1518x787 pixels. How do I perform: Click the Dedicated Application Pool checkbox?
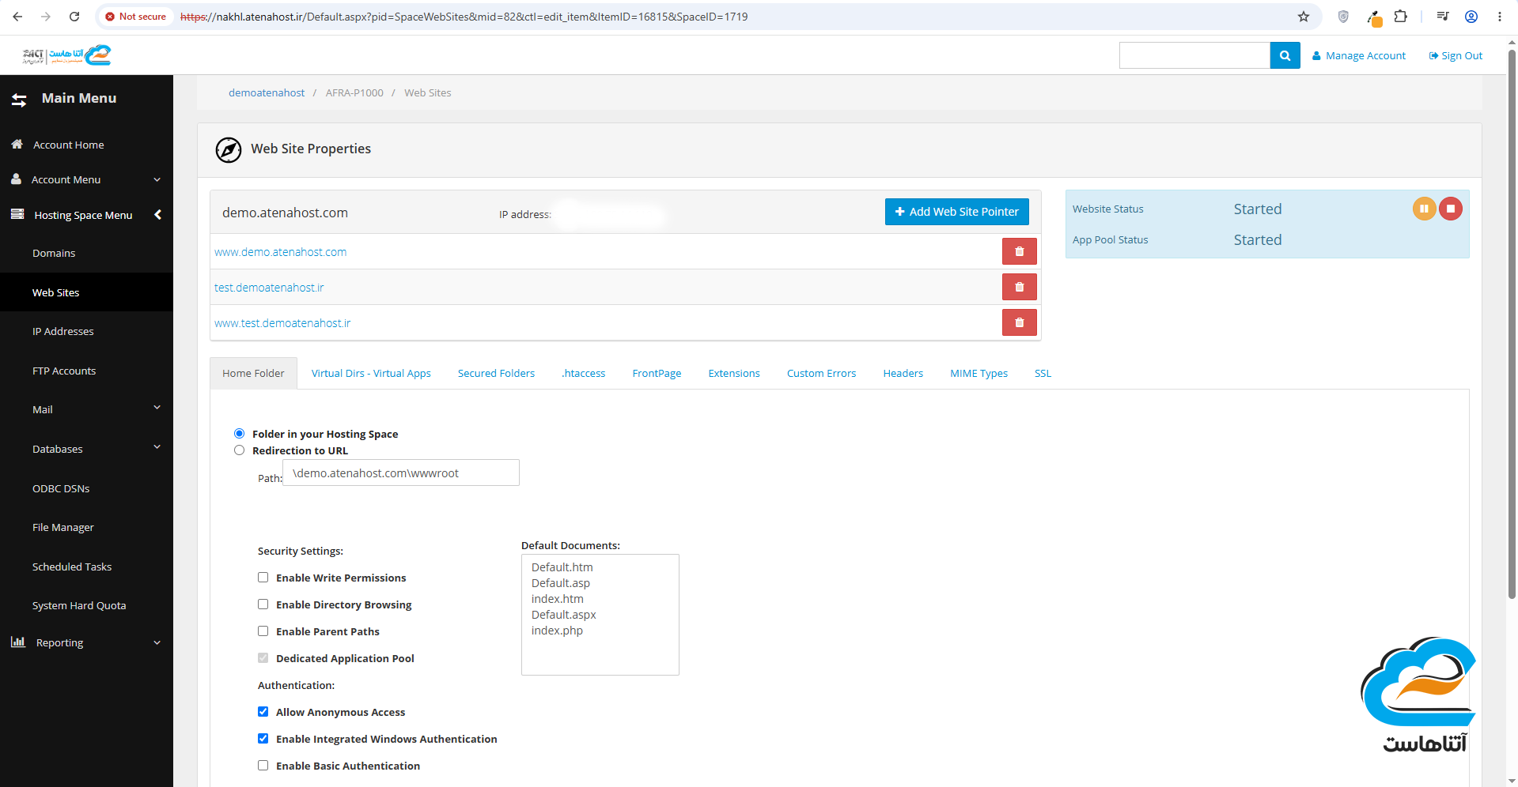(x=263, y=658)
